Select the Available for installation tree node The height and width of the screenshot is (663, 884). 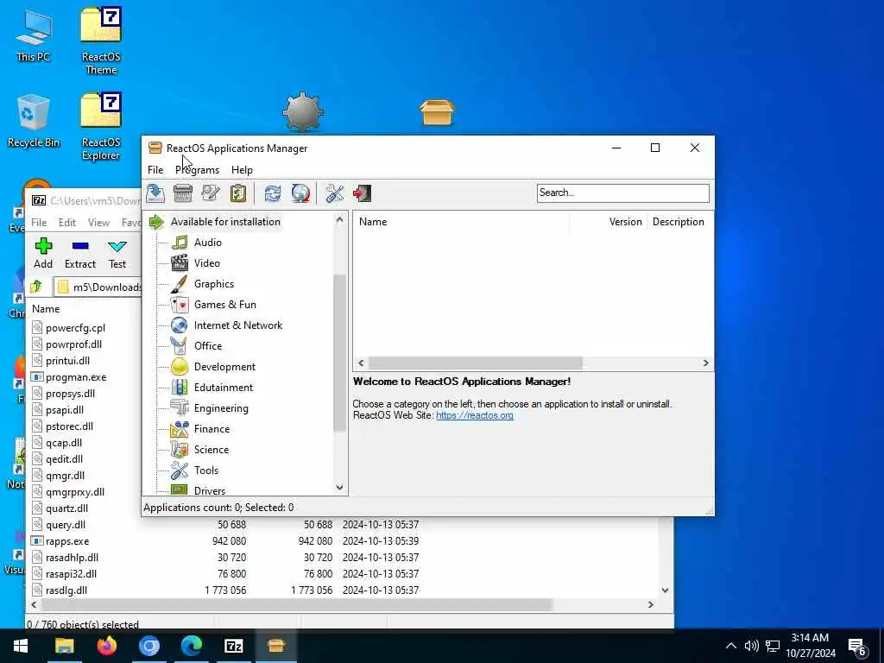tap(225, 222)
